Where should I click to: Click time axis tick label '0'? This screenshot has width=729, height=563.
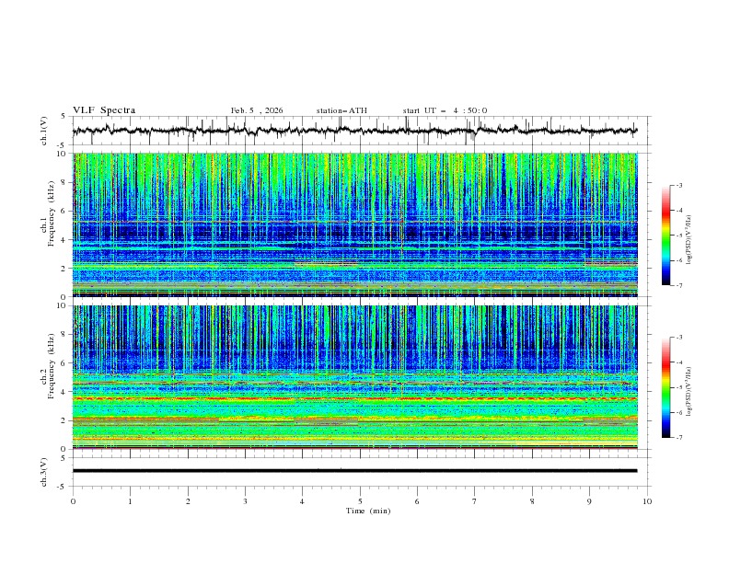(73, 501)
